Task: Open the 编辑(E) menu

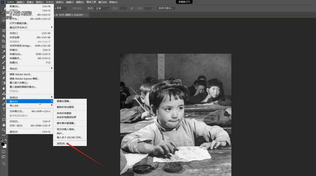Action: (x=20, y=2)
